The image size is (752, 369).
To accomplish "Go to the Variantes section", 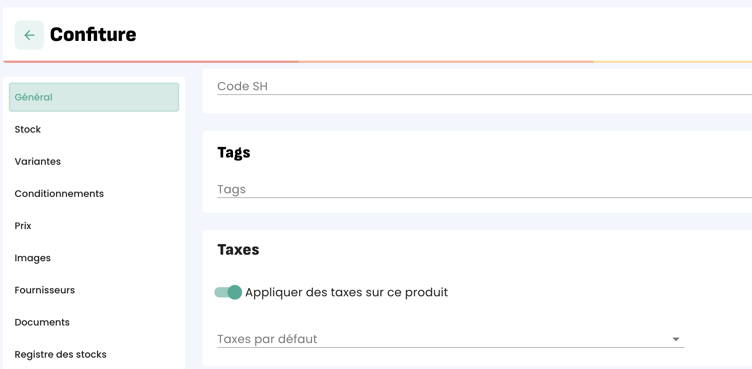I will pyautogui.click(x=38, y=161).
